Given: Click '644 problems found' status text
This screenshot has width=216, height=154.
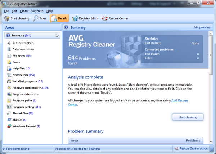Looking at the screenshot, I should tap(16, 149).
